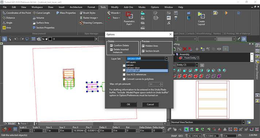Open the Parametric Part dropdown
260x138 pixels.
pos(129,19)
